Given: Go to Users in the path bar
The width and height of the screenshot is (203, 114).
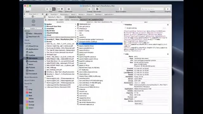Looking at the screenshot, I should tap(61, 20).
